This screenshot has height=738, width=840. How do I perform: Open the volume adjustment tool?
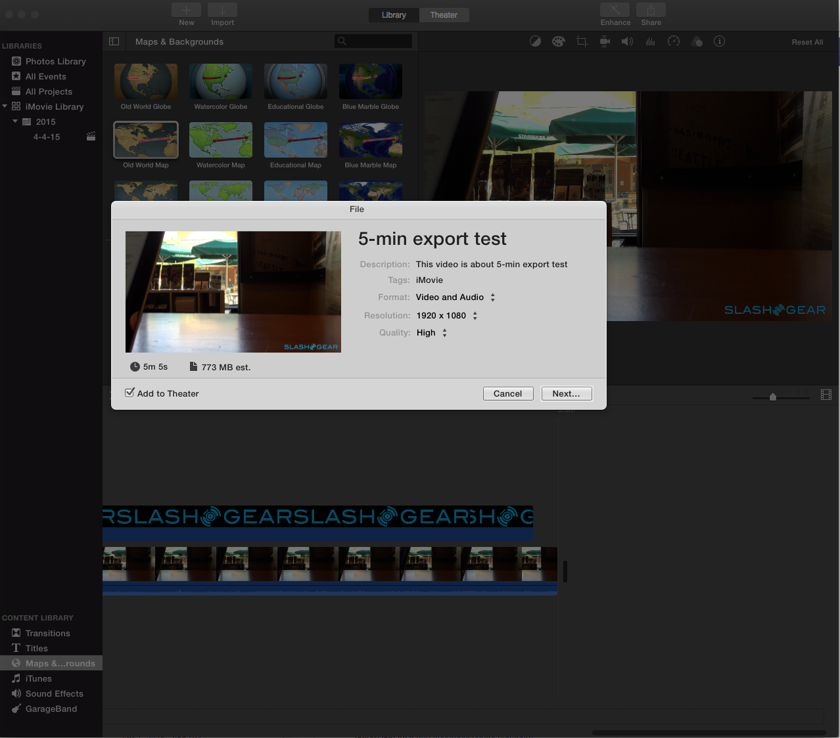[x=628, y=41]
